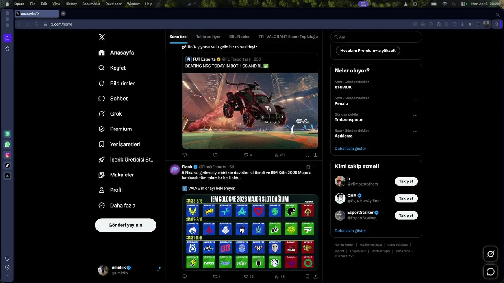Click Daha fazla göster under Neler oluyor

tap(350, 149)
